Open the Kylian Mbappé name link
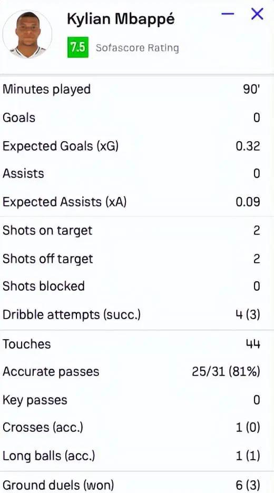Image resolution: width=274 pixels, height=493 pixels. (121, 19)
